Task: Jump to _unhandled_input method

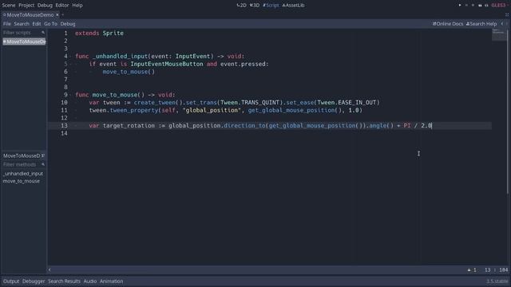Action: (23, 174)
